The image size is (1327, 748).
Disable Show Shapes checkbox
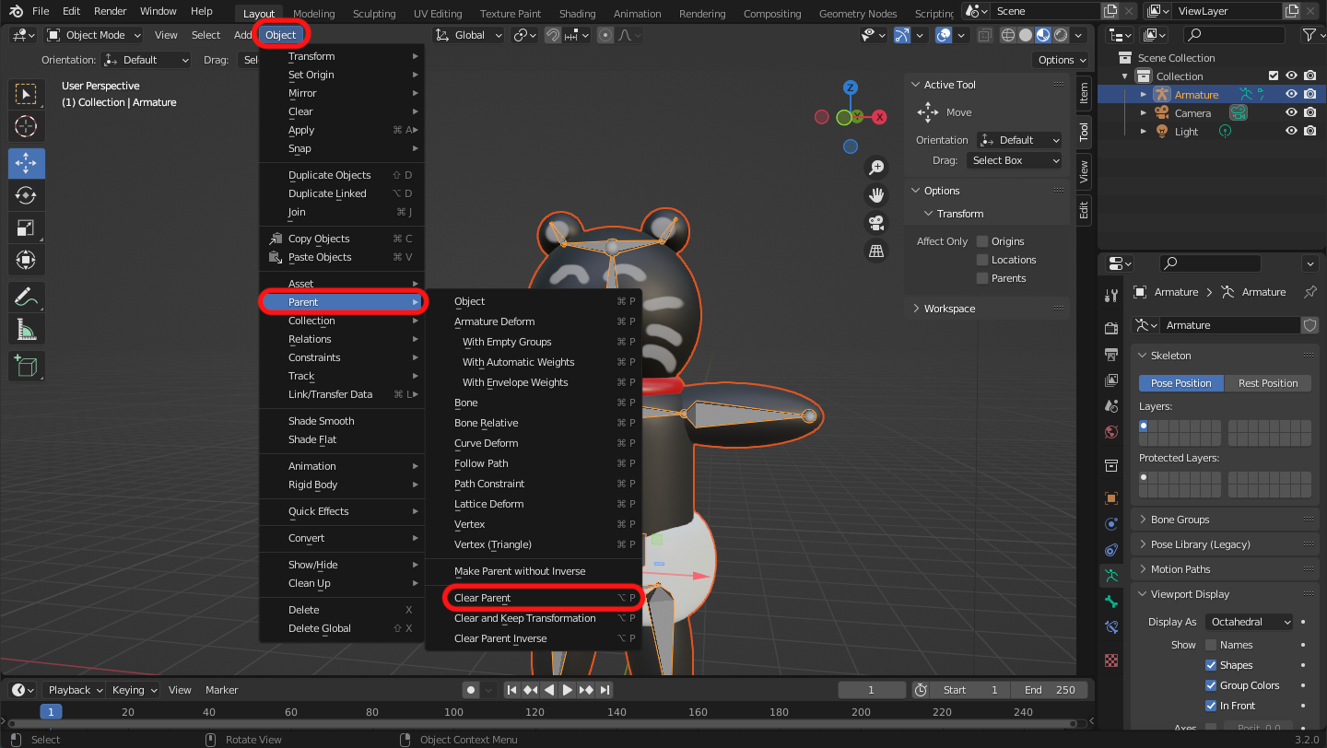1211,665
